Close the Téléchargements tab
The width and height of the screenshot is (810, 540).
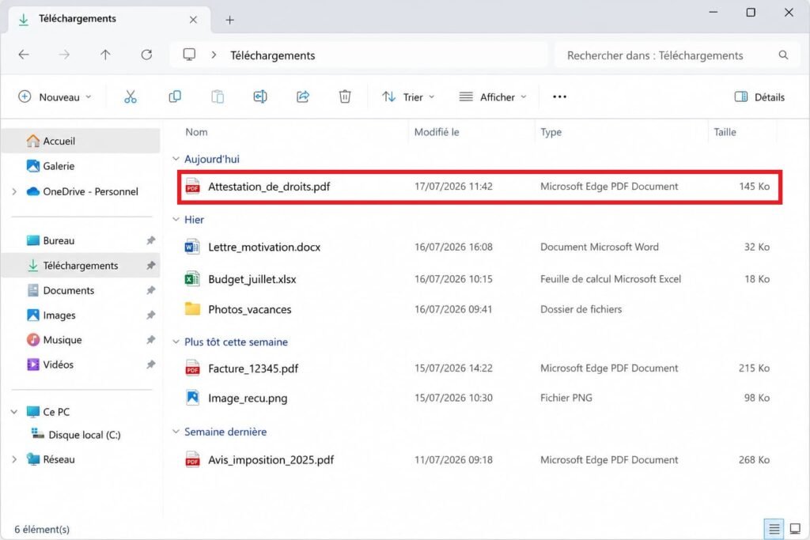tap(193, 20)
